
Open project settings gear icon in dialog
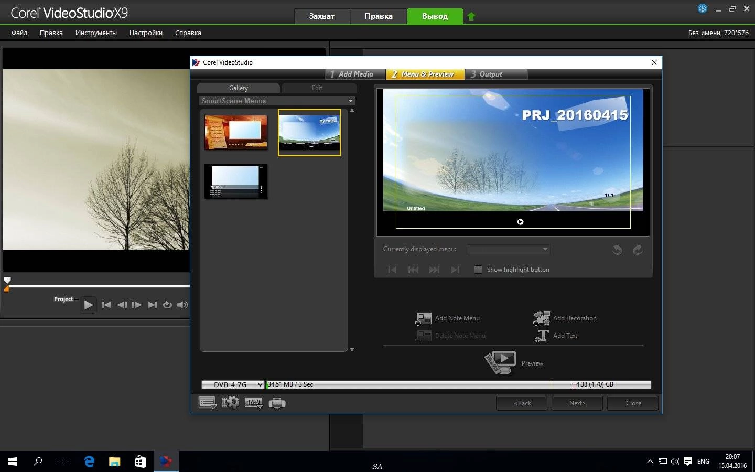(231, 403)
